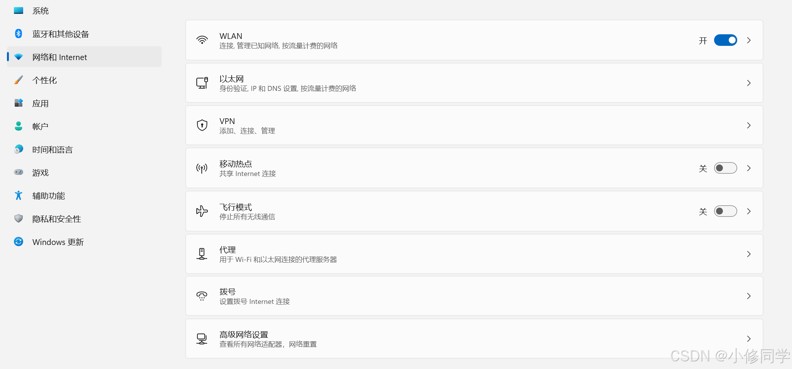Image resolution: width=792 pixels, height=369 pixels.
Task: Click the Network Wi-Fi icon in sidebar
Action: coord(19,57)
